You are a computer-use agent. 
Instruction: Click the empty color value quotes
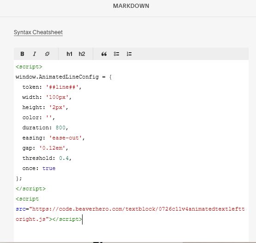(49, 117)
